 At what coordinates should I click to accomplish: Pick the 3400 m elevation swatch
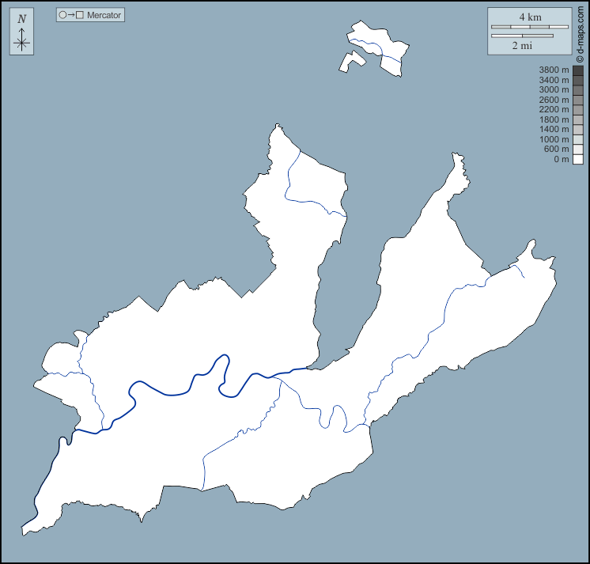click(578, 80)
